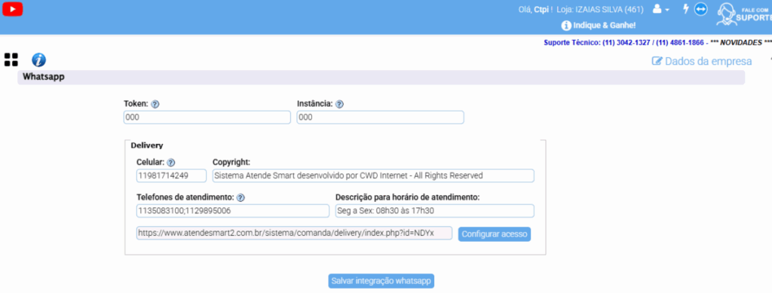The width and height of the screenshot is (772, 293).
Task: Focus the Token input field
Action: tap(207, 118)
